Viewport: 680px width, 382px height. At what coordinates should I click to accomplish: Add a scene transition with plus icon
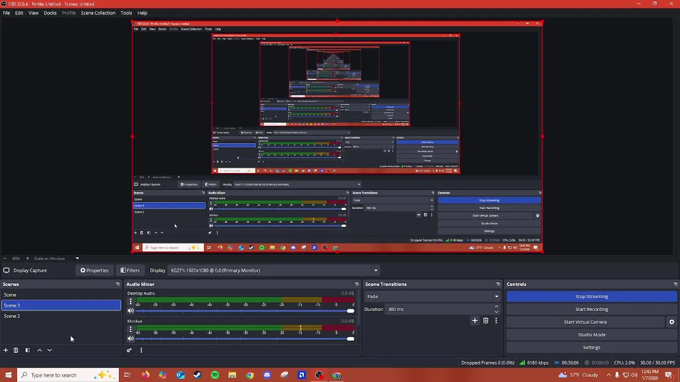tap(475, 320)
